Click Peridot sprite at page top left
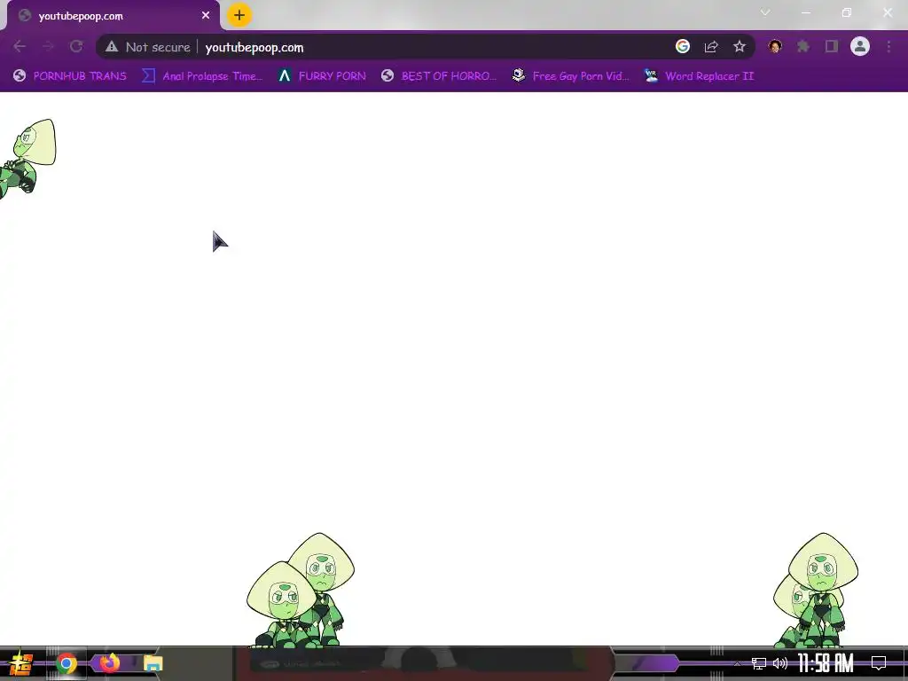This screenshot has width=908, height=681. tap(27, 158)
